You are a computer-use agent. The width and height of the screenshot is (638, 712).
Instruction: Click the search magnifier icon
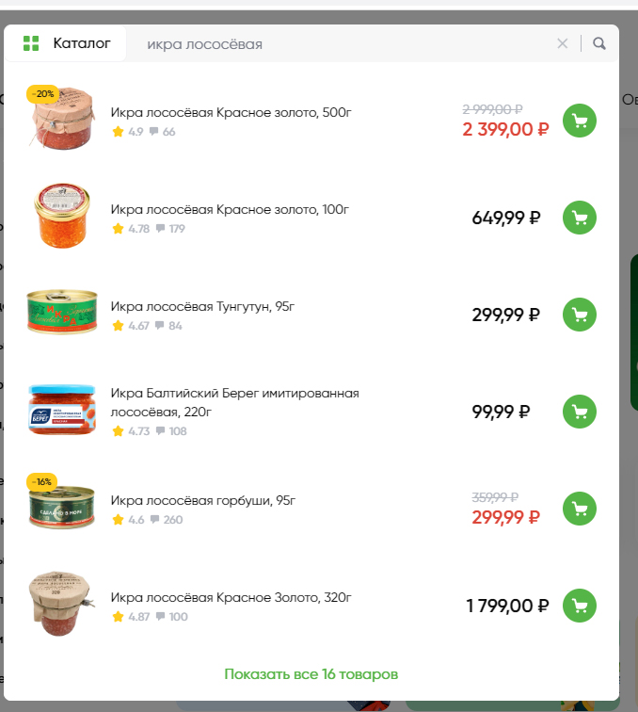(x=599, y=43)
